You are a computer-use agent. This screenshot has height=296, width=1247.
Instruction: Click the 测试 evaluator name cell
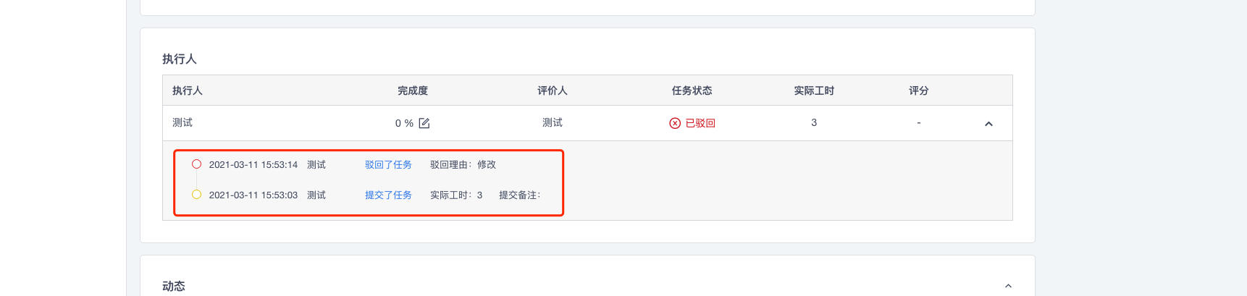click(553, 122)
